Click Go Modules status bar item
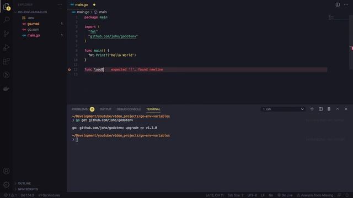The image size is (353, 198). (49, 195)
